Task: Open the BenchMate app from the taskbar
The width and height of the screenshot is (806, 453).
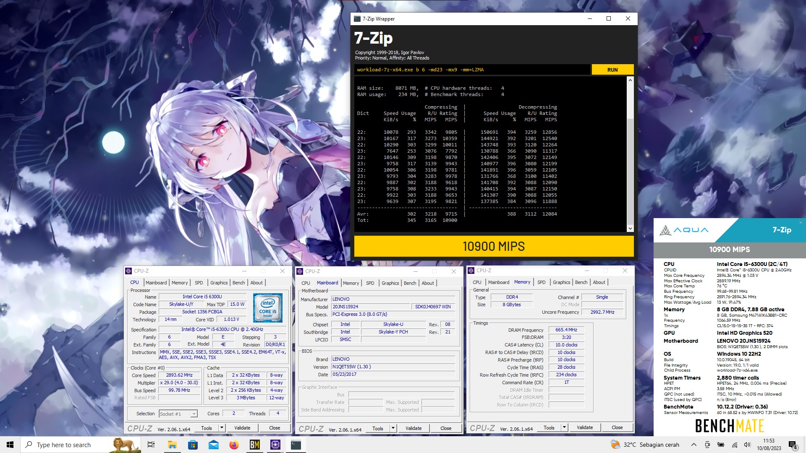Action: click(255, 445)
